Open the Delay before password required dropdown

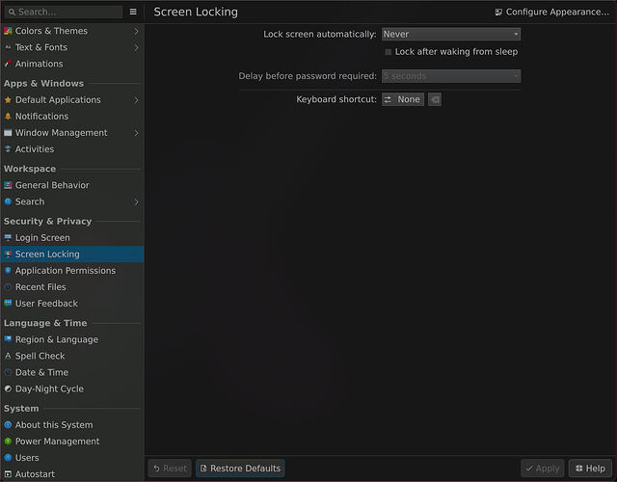click(x=451, y=76)
